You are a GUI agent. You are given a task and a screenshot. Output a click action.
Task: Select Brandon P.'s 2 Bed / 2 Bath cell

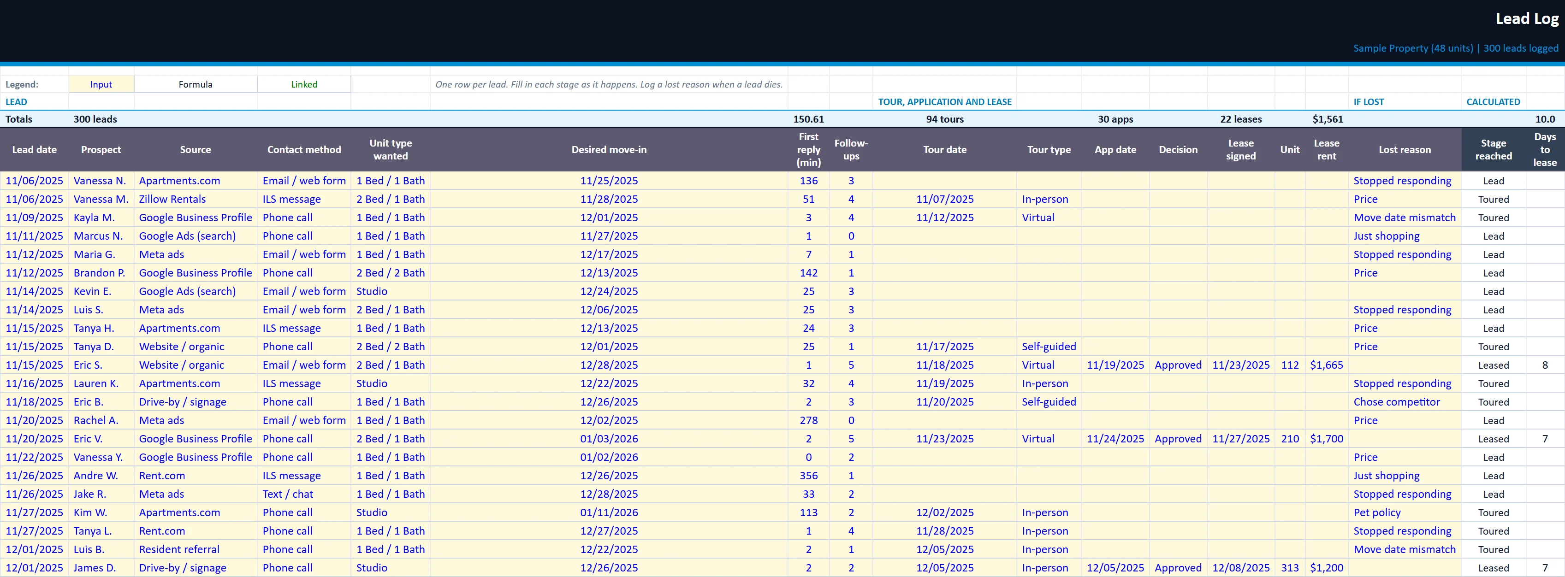[x=391, y=273]
